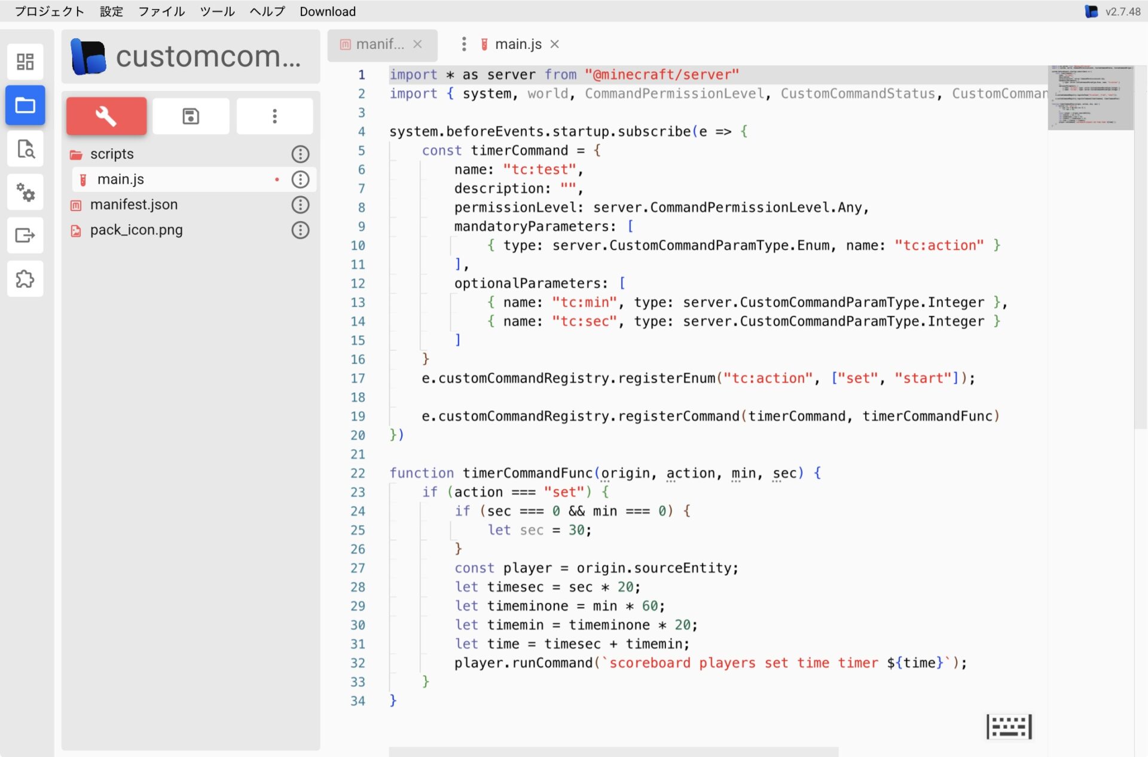The width and height of the screenshot is (1148, 757).
Task: Open the find-in-files sidebar icon
Action: (25, 149)
